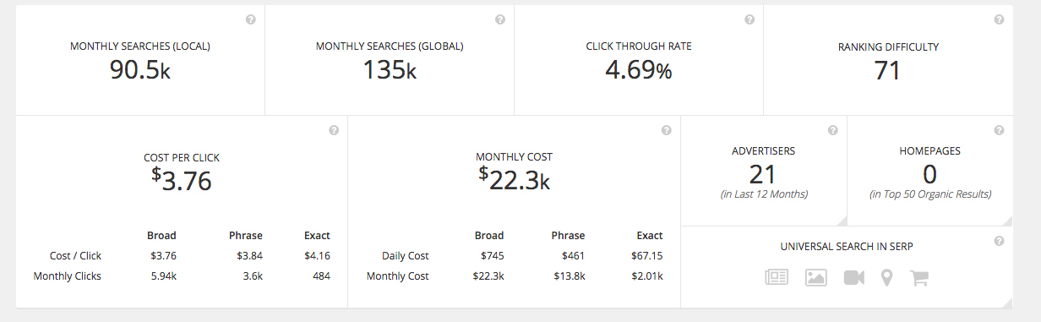This screenshot has width=1041, height=322.
Task: Open help icon for Ranking Difficulty
Action: pos(999,19)
